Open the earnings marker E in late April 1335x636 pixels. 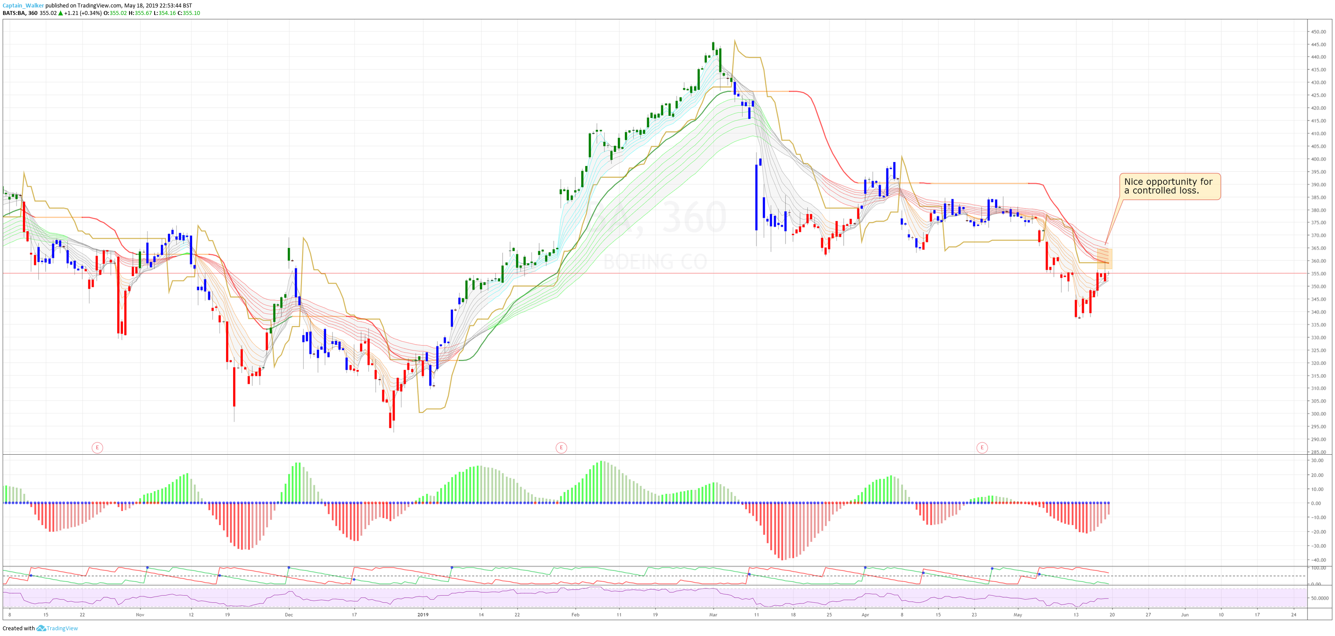point(982,448)
